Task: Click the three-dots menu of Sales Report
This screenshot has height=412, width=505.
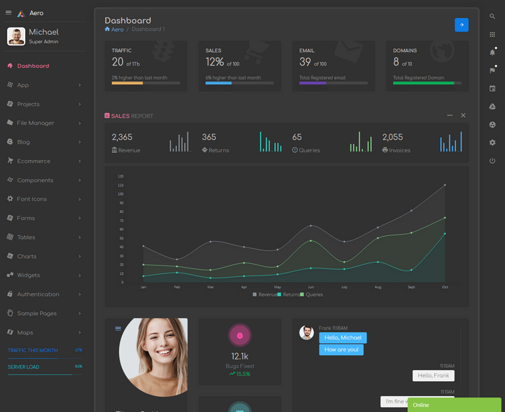Action: (449, 115)
